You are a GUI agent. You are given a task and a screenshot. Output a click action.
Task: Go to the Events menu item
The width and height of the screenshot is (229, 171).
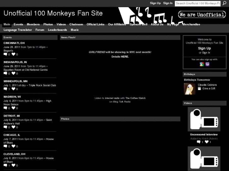(x=18, y=24)
